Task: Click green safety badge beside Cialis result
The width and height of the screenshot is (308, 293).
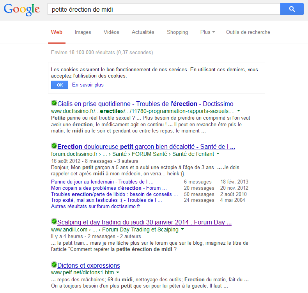Action: pos(54,103)
